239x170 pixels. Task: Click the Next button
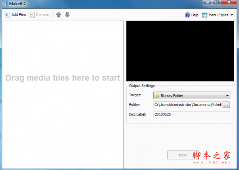tap(183, 155)
